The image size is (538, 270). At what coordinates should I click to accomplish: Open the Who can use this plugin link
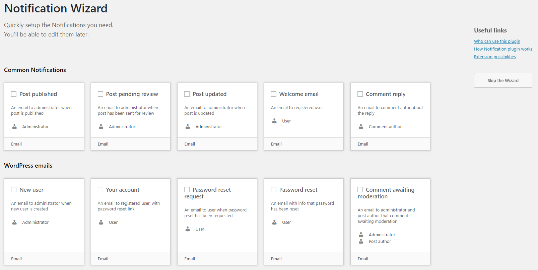pyautogui.click(x=497, y=41)
